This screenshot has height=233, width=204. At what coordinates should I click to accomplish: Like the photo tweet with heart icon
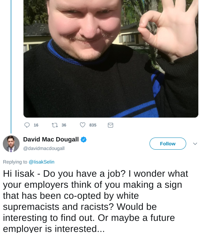[x=83, y=125]
